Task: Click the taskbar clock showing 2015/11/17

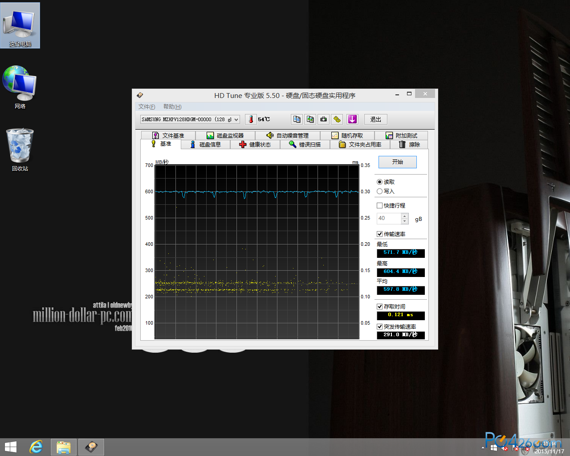Action: point(549,448)
